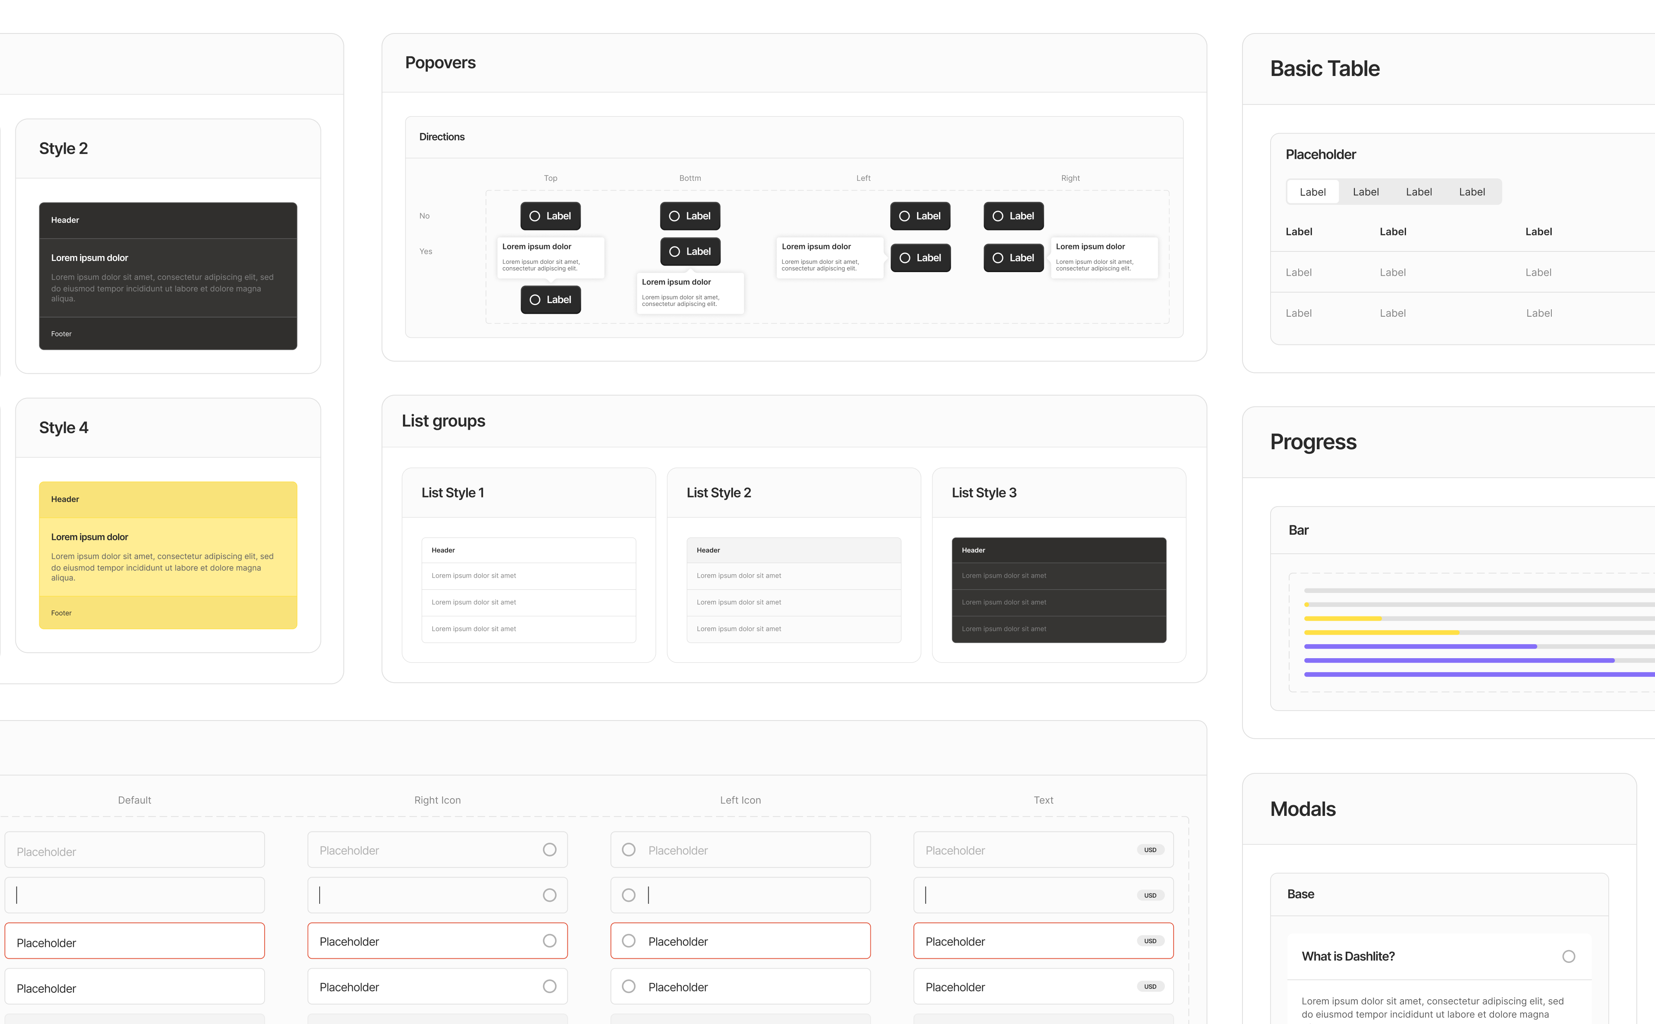The height and width of the screenshot is (1024, 1655).
Task: Click Label button under Bottm in No row
Action: tap(689, 216)
